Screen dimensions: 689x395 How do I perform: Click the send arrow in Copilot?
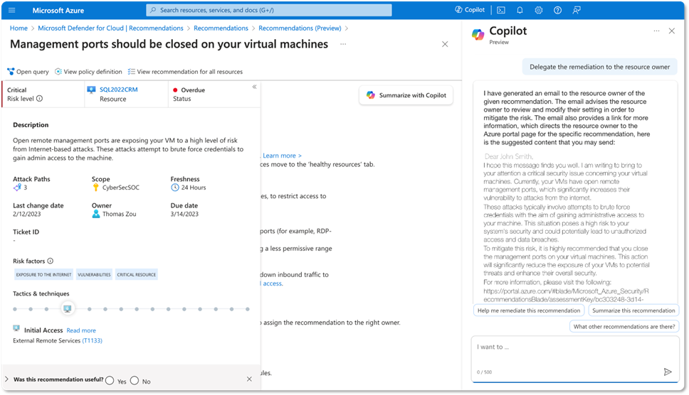coord(668,372)
